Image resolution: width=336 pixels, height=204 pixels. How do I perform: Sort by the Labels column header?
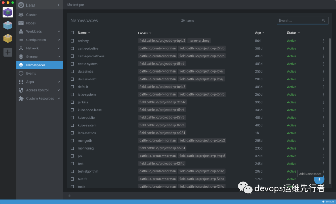(145, 33)
